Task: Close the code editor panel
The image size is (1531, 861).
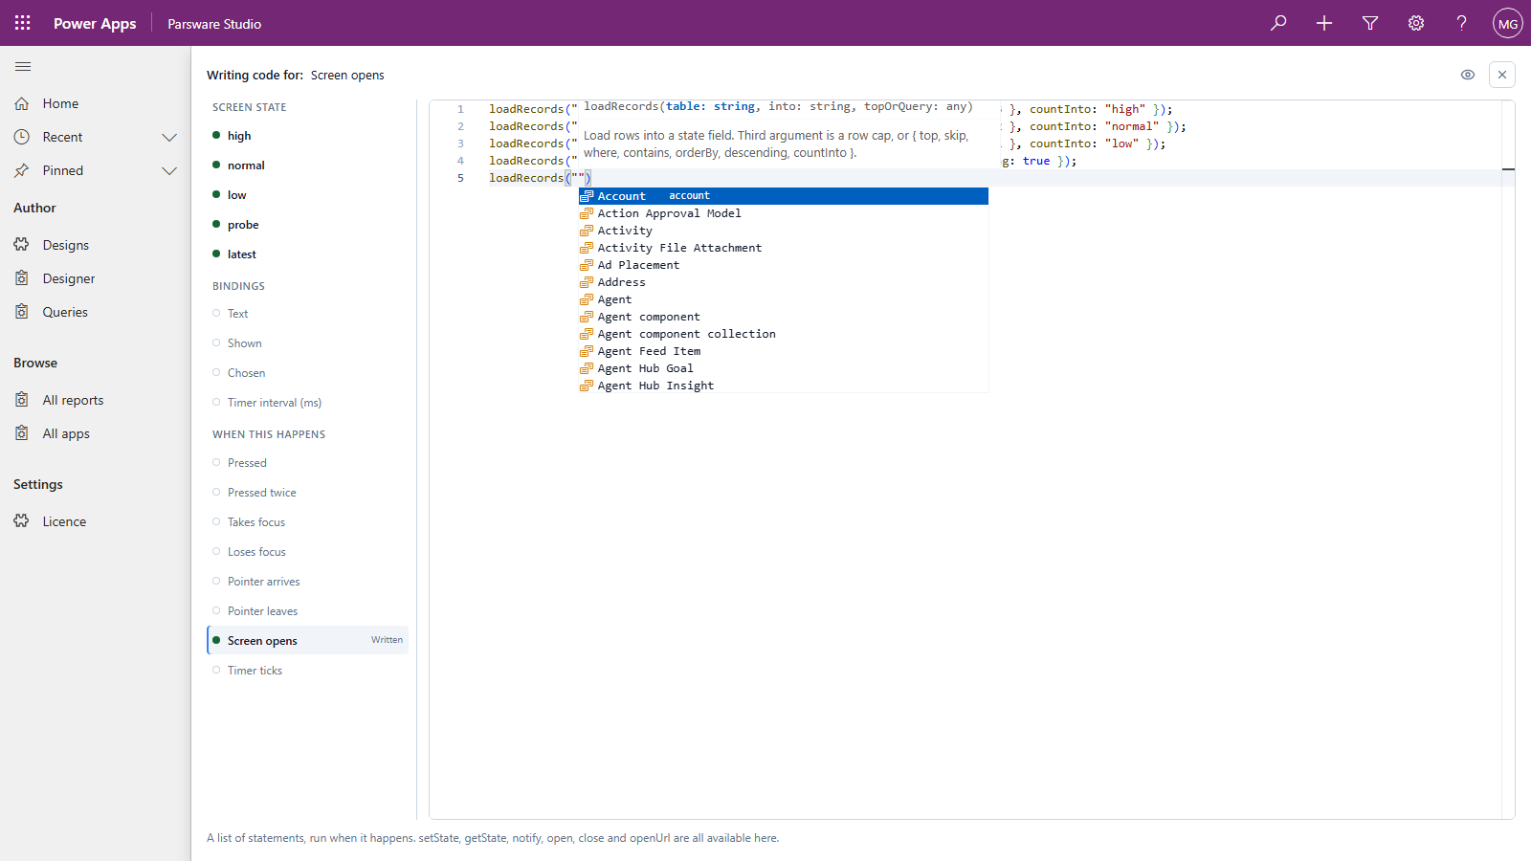Action: 1502,75
